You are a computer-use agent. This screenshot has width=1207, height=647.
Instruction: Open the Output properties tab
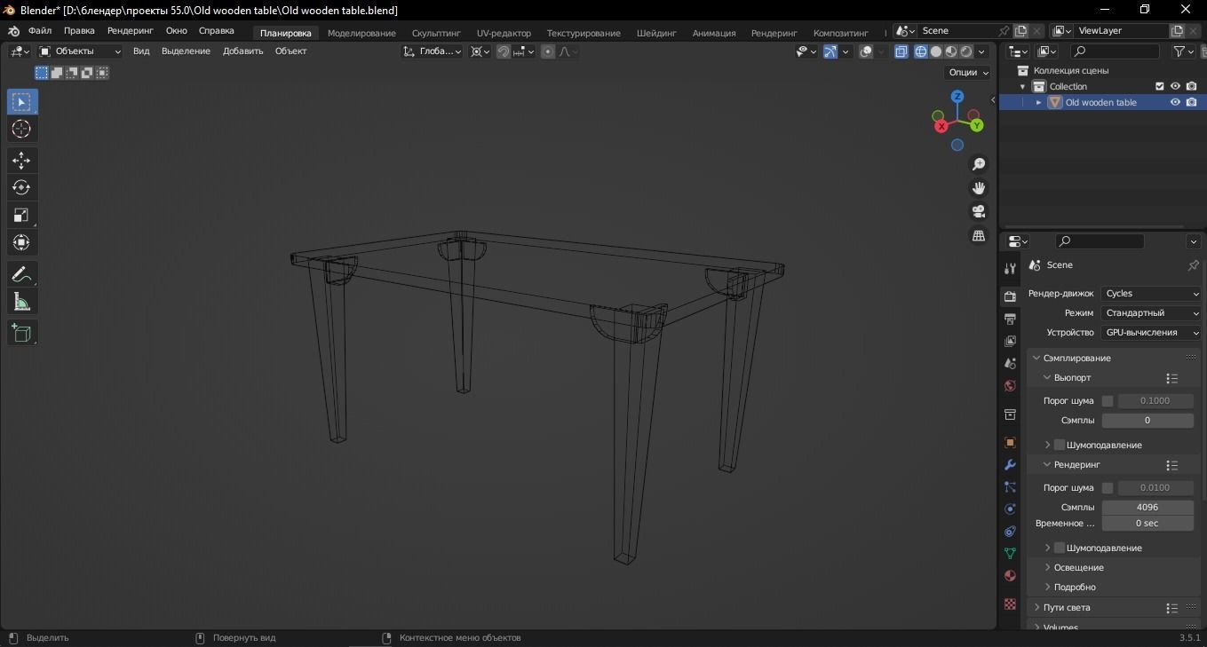[x=1010, y=319]
